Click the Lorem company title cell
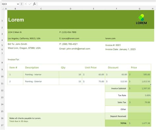This screenshot has width=156, height=130. click(x=16, y=20)
